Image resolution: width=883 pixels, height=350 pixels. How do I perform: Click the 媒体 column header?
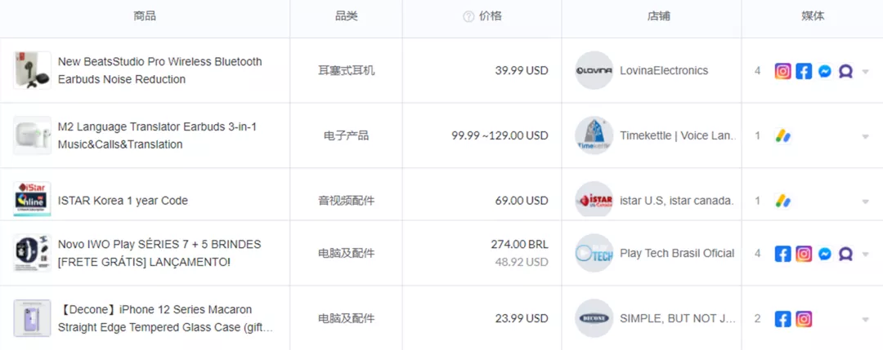click(813, 16)
